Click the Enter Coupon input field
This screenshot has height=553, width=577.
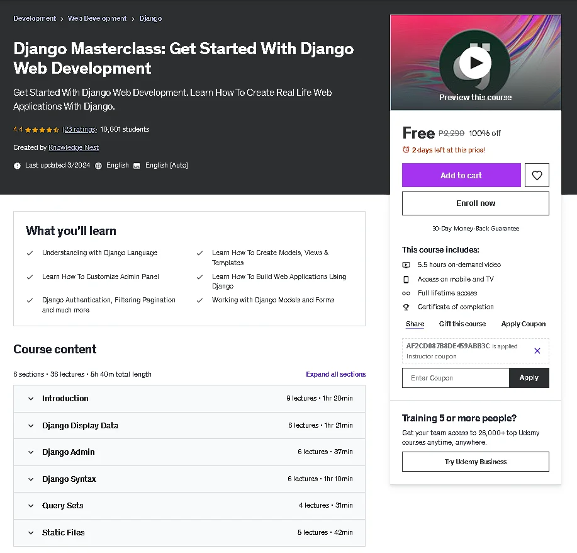(x=456, y=378)
